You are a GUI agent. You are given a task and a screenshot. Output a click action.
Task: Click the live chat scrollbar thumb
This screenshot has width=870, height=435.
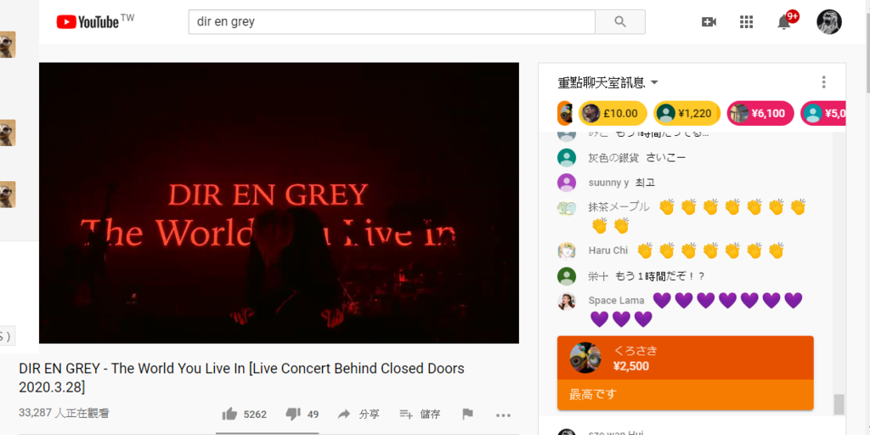pyautogui.click(x=839, y=404)
